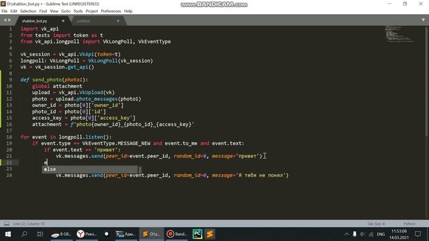Accept the 'else' autocomplete suggestion

[90, 169]
